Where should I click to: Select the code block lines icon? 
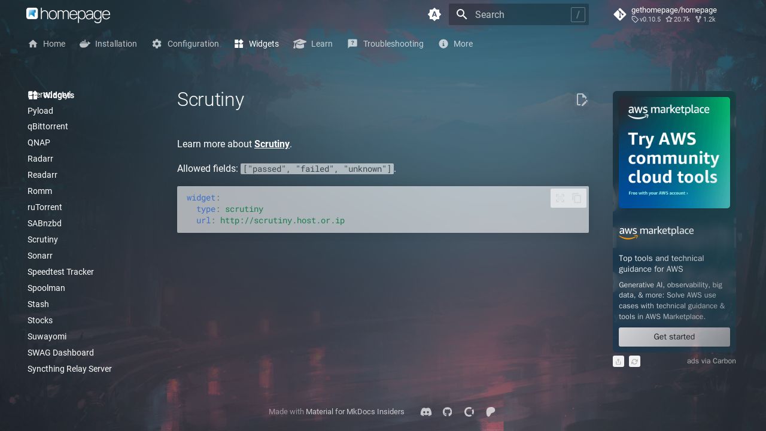[560, 198]
